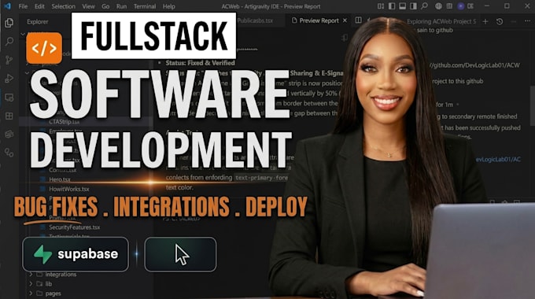Open Hero.tsx in the file tree
535x299 pixels.
coord(60,179)
